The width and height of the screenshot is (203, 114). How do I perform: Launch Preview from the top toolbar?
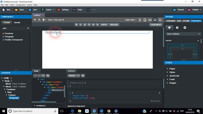pyautogui.click(x=178, y=10)
